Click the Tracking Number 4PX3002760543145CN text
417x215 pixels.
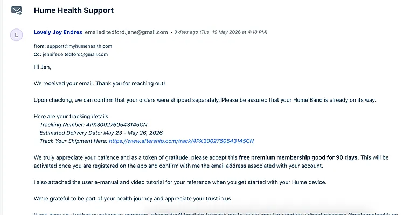click(x=93, y=125)
